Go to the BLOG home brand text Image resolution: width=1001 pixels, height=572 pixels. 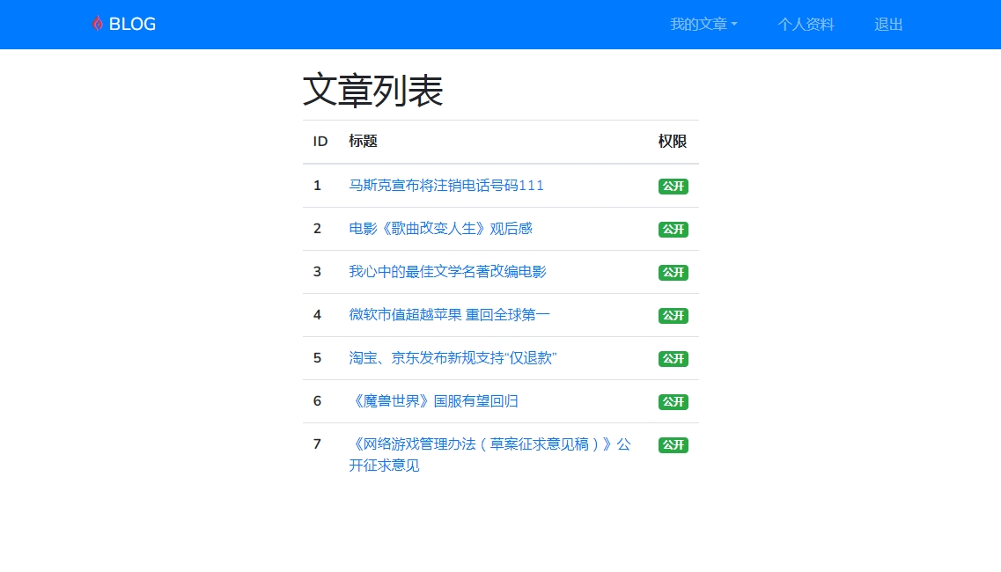click(x=132, y=25)
